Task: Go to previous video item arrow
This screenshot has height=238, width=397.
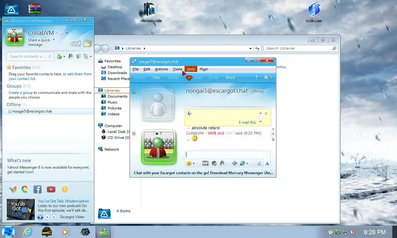Action: [x=47, y=217]
